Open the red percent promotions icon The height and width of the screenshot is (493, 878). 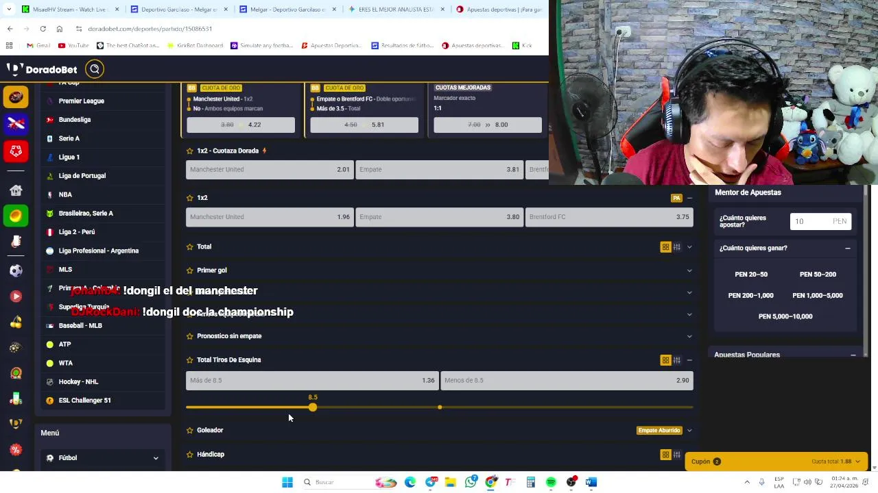coord(16,450)
